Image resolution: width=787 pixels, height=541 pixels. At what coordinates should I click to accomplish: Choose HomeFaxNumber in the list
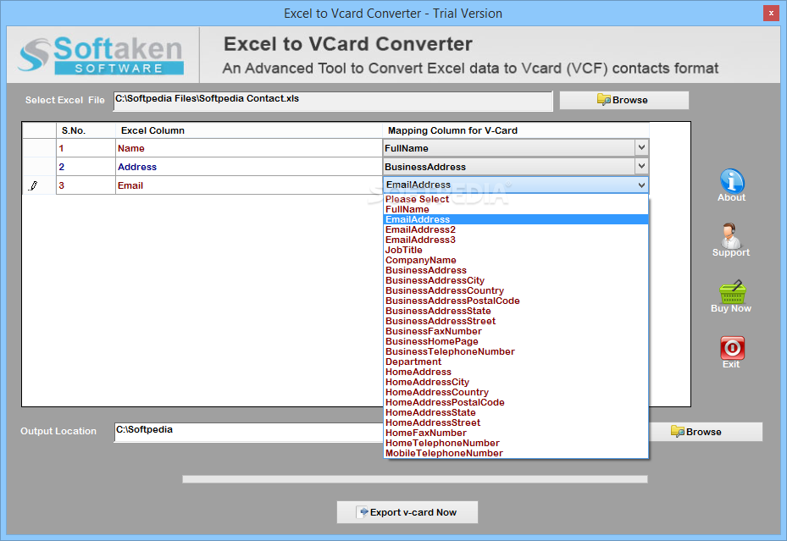pyautogui.click(x=516, y=433)
